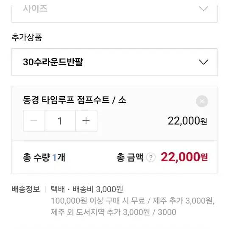
Task: Expand the 사이즈 dropdown chevron
Action: [x=204, y=8]
